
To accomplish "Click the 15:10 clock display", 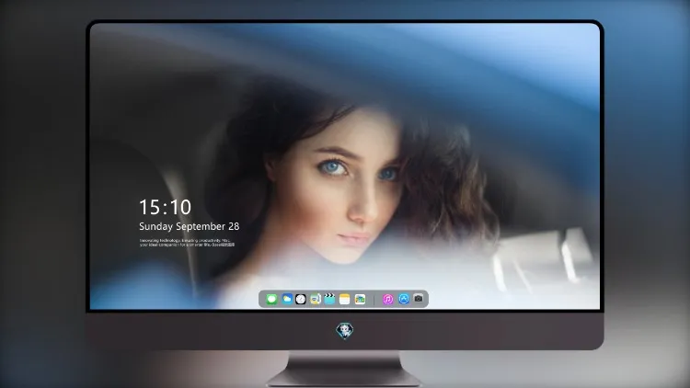I will (165, 207).
